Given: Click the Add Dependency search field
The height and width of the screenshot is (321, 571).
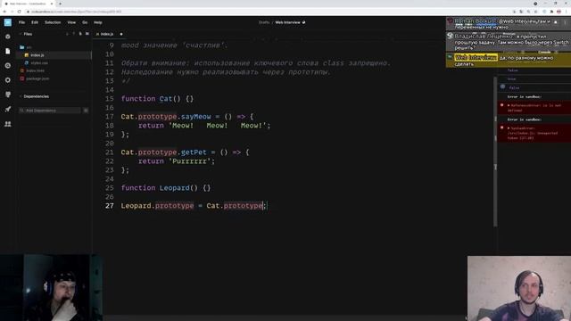Looking at the screenshot, I should point(50,111).
